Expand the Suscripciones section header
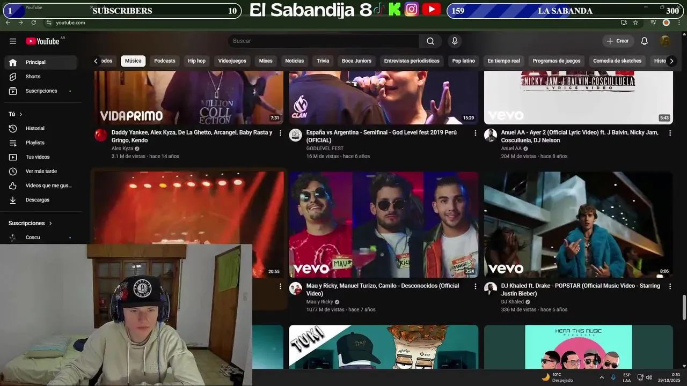This screenshot has width=687, height=386. 31,223
